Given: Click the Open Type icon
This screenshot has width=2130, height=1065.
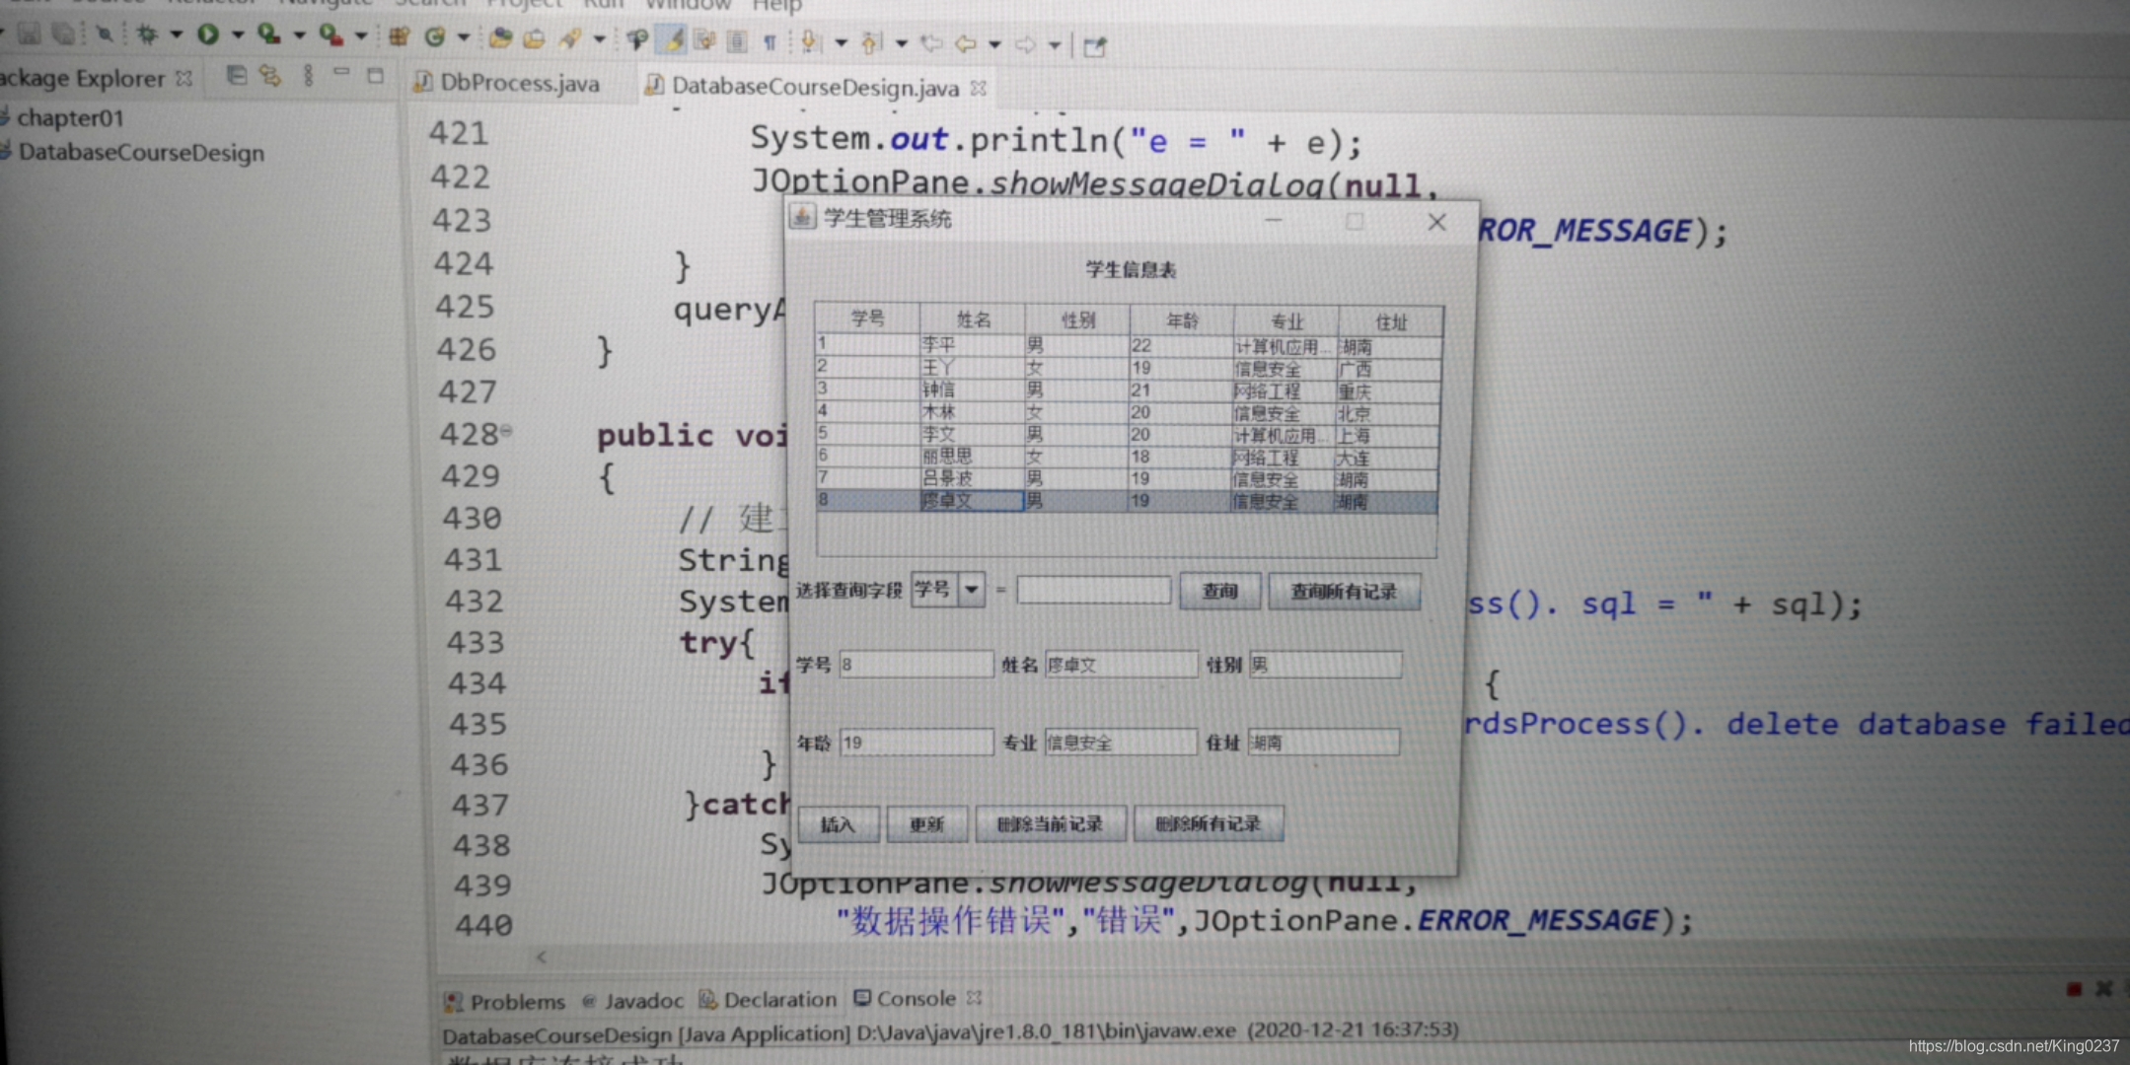Looking at the screenshot, I should coord(500,38).
